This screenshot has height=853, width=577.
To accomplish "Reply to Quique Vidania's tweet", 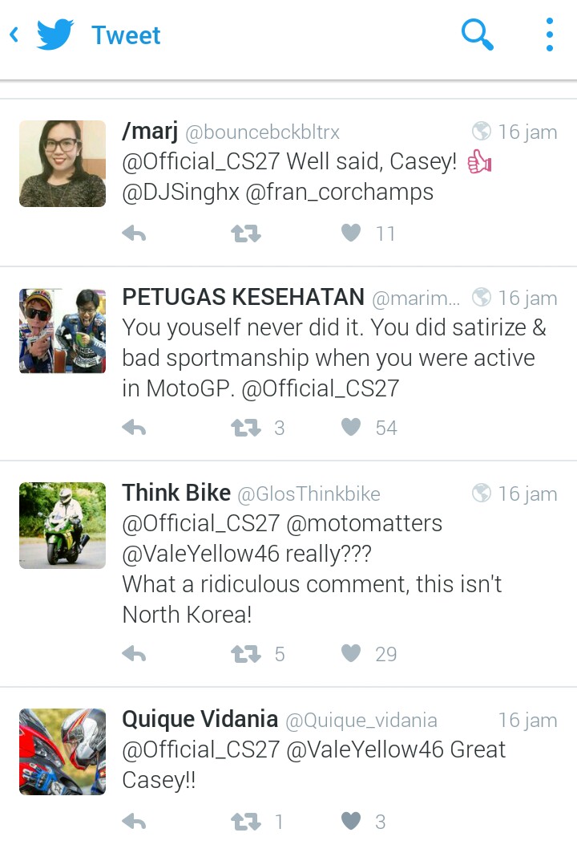I will point(134,822).
